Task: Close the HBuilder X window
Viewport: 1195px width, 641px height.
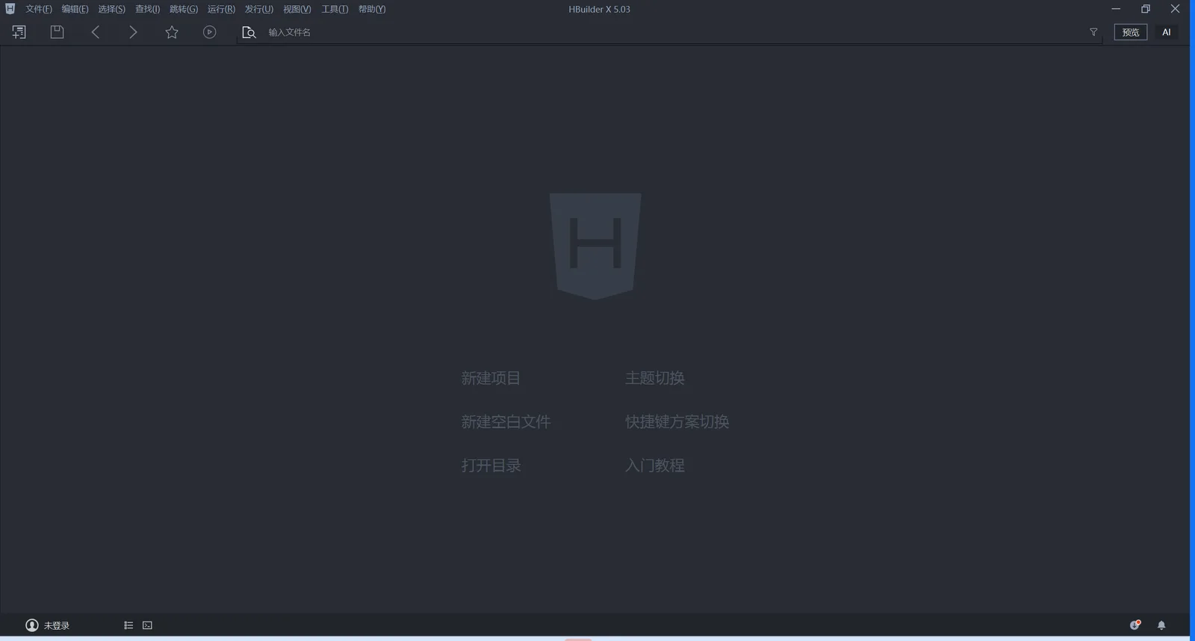Action: (1175, 9)
